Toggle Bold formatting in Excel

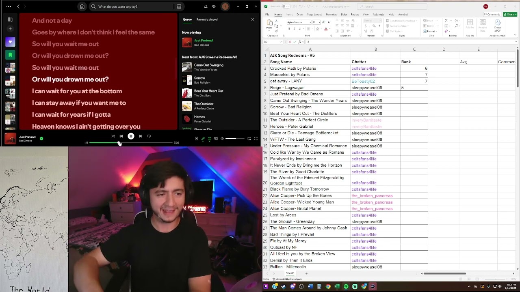pyautogui.click(x=289, y=29)
